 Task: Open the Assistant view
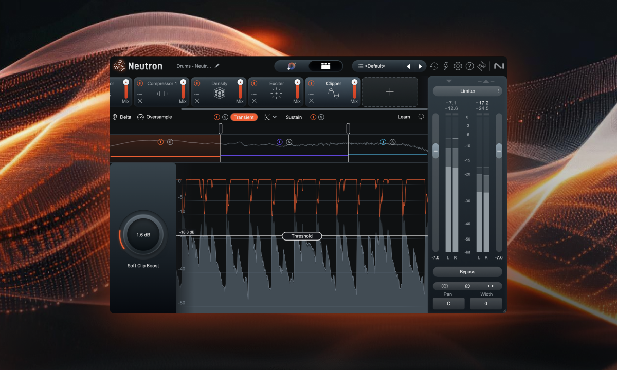tap(292, 66)
